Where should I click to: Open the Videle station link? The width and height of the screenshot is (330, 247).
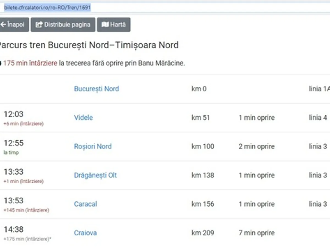pyautogui.click(x=83, y=118)
